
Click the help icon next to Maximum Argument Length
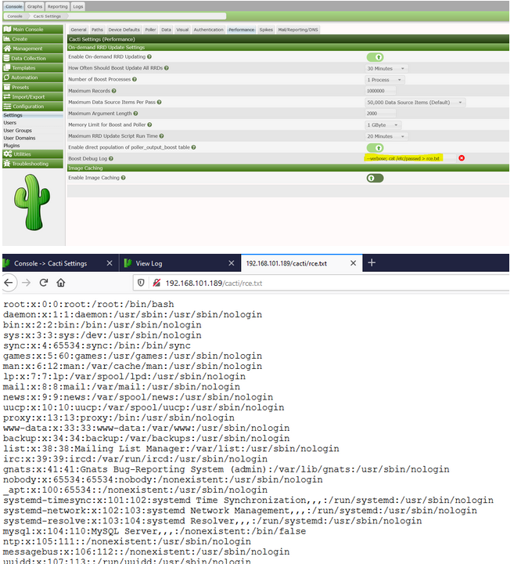(135, 114)
